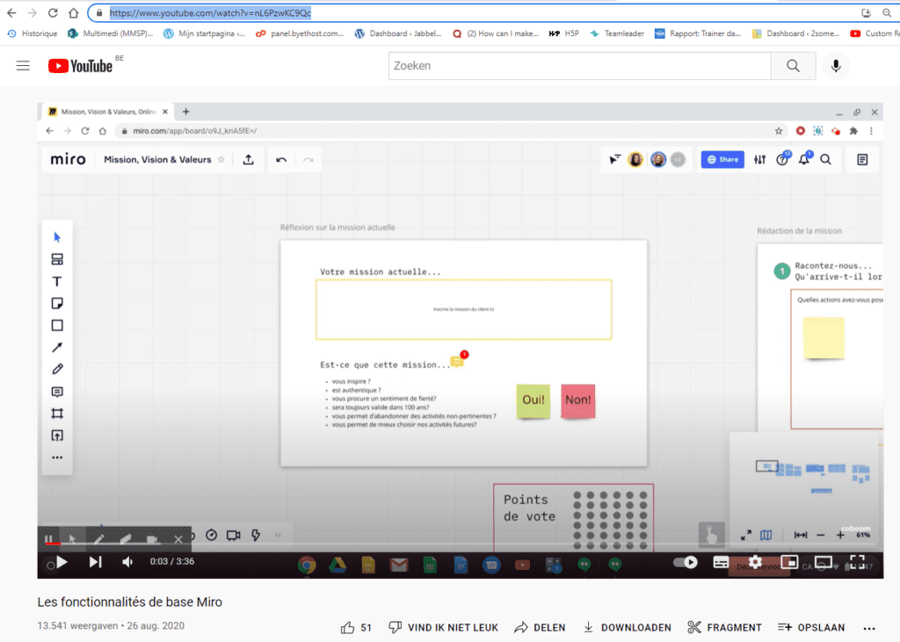Click the DELEN share button
The height and width of the screenshot is (642, 900).
[x=540, y=628]
